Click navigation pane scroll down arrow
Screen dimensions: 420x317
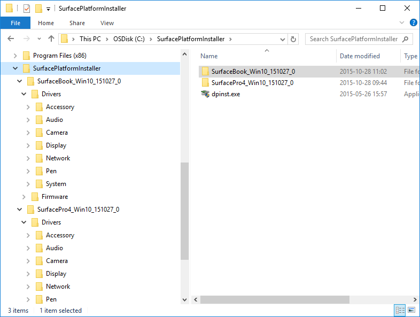pos(184,299)
